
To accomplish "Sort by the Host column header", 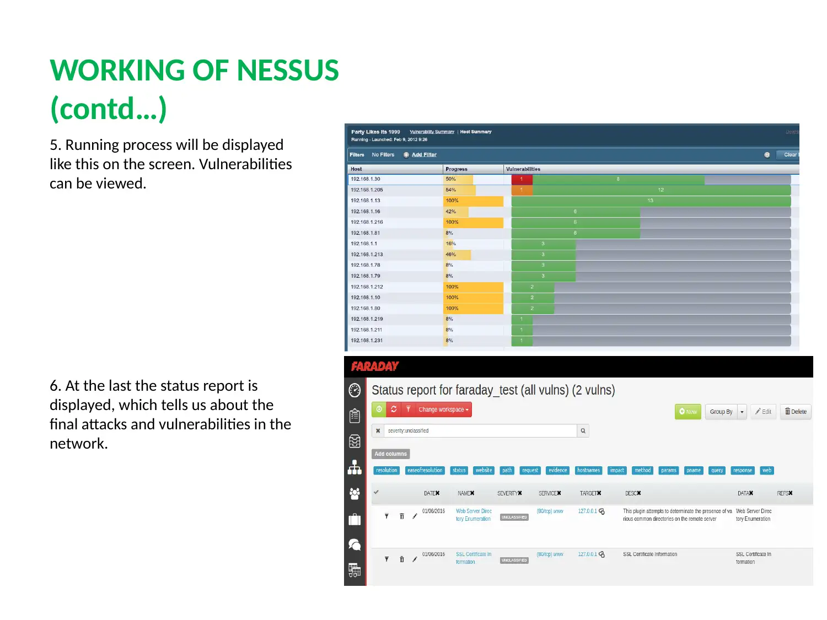I will (x=395, y=169).
